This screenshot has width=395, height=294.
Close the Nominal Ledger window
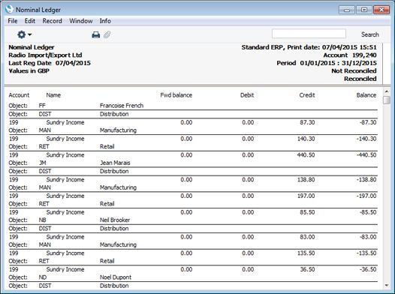pos(381,10)
